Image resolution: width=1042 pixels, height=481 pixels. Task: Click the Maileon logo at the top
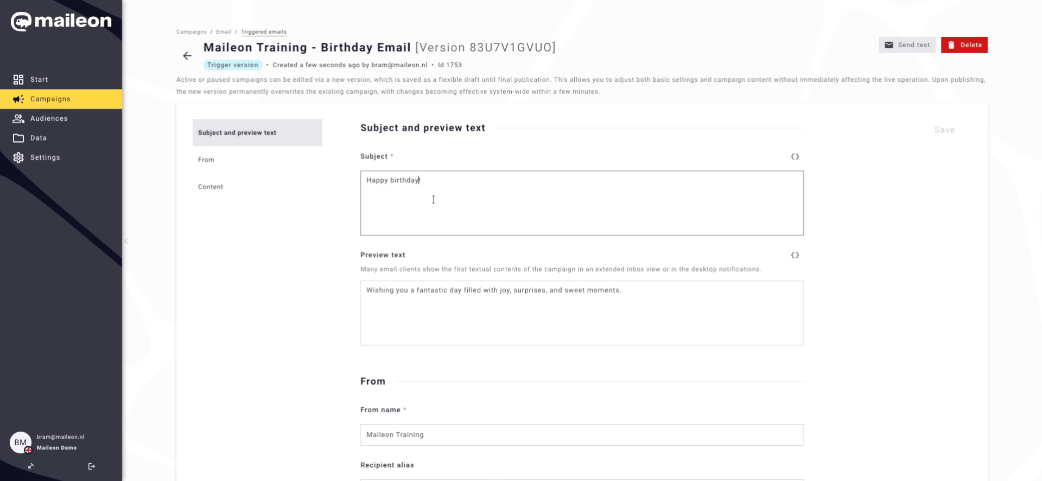tap(61, 21)
